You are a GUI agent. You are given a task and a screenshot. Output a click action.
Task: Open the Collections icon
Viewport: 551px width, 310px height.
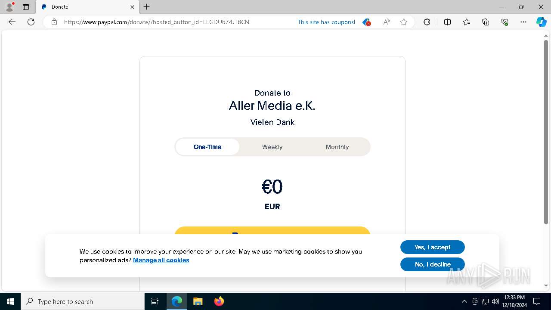pyautogui.click(x=486, y=22)
